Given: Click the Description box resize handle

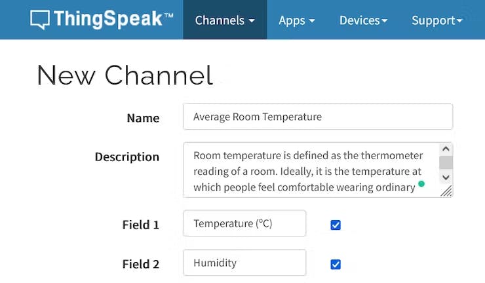Looking at the screenshot, I should pos(446,191).
